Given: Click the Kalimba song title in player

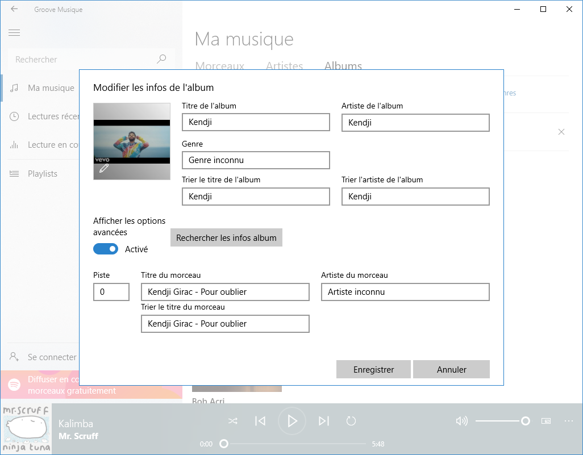Looking at the screenshot, I should 76,424.
